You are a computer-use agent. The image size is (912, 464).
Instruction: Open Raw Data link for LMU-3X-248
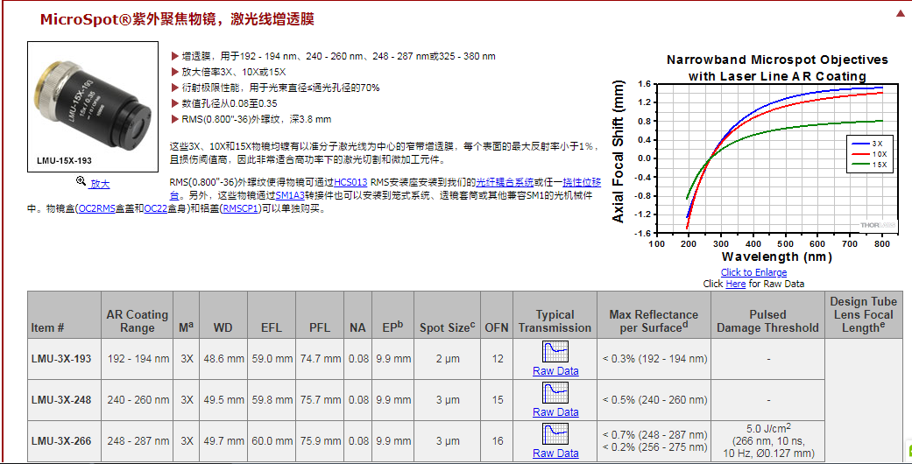555,412
